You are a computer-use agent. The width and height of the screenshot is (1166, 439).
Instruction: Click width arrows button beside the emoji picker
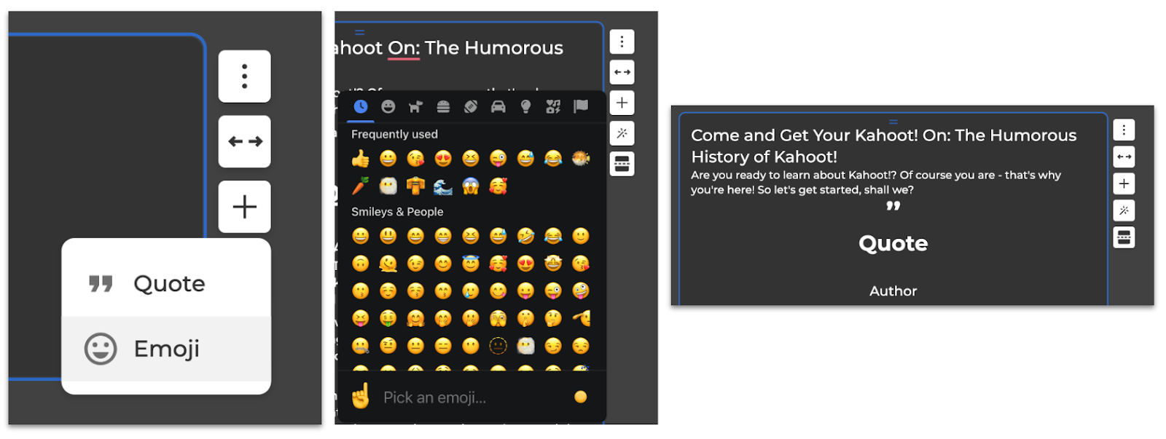[622, 72]
